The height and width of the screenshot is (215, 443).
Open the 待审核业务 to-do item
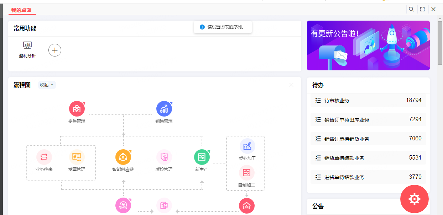[368, 101]
